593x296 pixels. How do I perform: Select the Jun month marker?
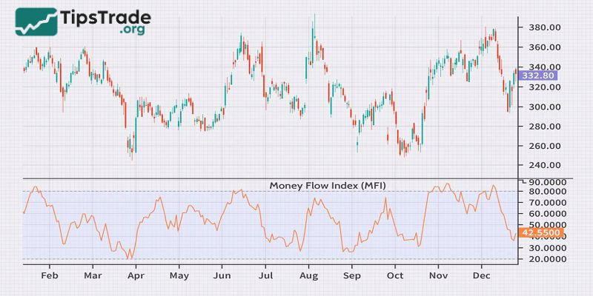(x=222, y=275)
